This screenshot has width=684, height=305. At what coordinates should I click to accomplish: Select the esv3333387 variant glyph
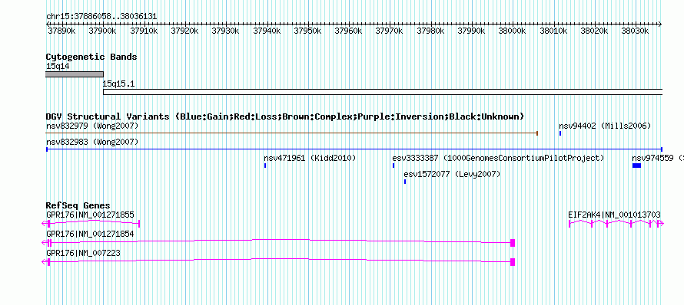pos(393,166)
